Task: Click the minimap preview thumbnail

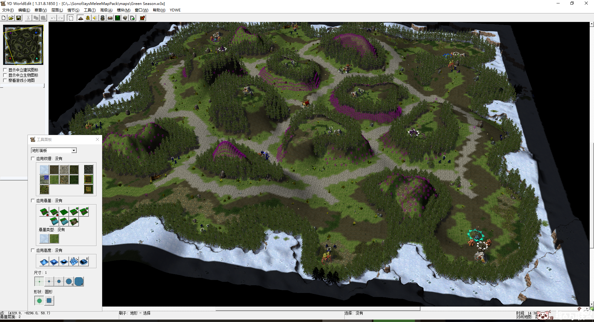Action: (x=23, y=45)
